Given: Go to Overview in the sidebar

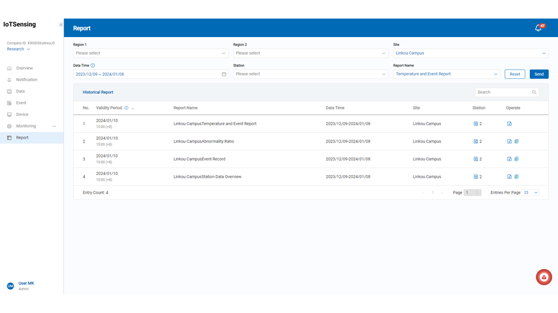Looking at the screenshot, I should point(24,68).
